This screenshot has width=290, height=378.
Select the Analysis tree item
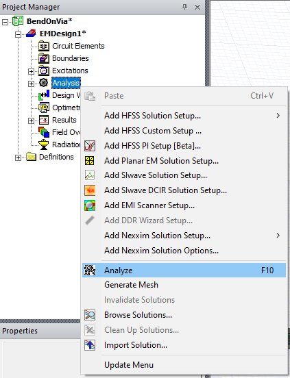tap(66, 83)
